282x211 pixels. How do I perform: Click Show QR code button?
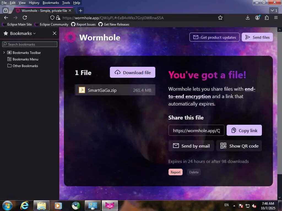(239, 146)
